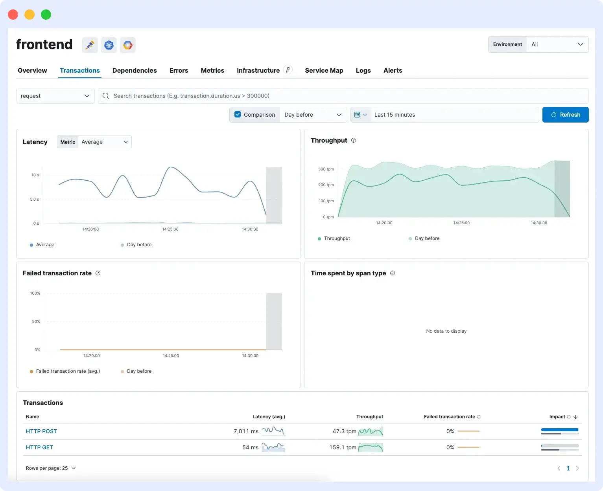Image resolution: width=603 pixels, height=491 pixels.
Task: Toggle the Comparison checkbox
Action: tap(238, 115)
